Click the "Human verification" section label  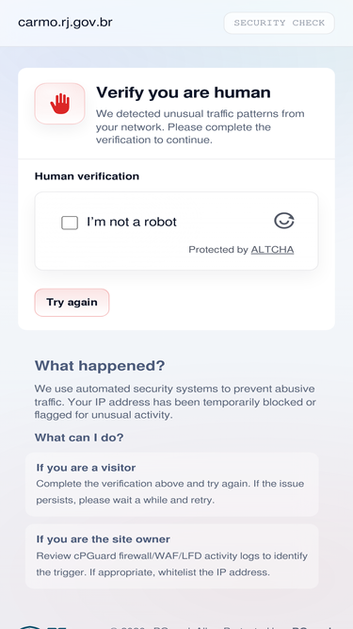(x=87, y=176)
